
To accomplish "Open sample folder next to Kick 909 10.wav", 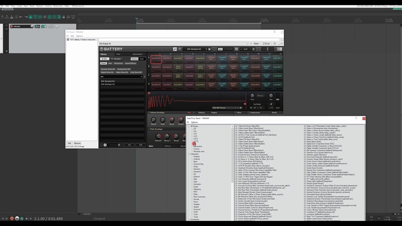I will [x=241, y=108].
